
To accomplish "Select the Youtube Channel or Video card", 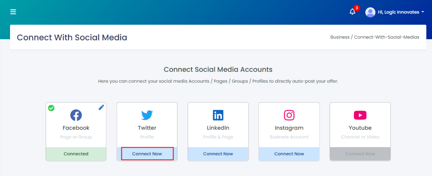I will coord(360,132).
